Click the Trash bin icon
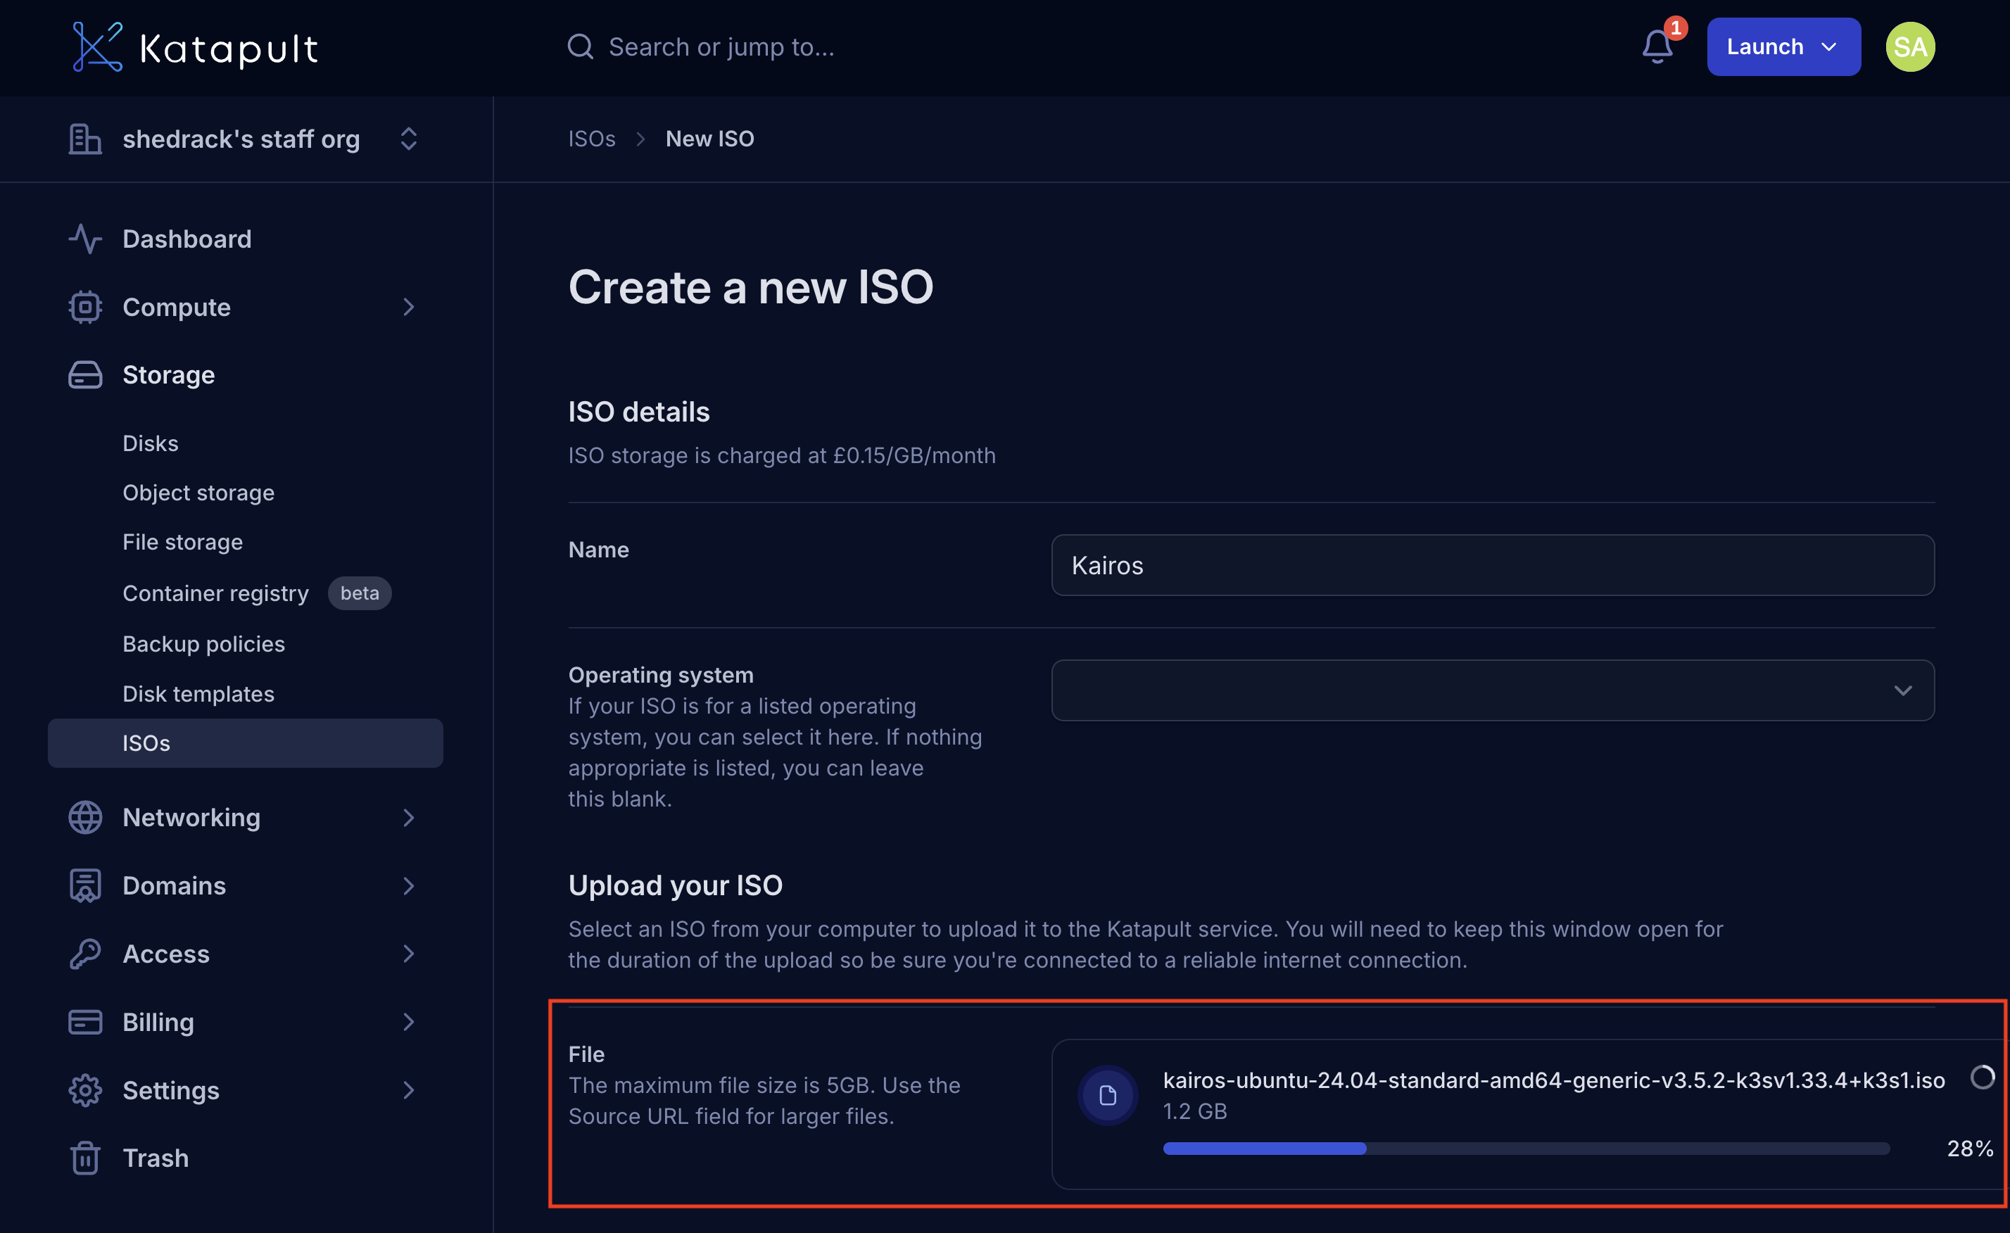This screenshot has width=2010, height=1233. 85,1158
